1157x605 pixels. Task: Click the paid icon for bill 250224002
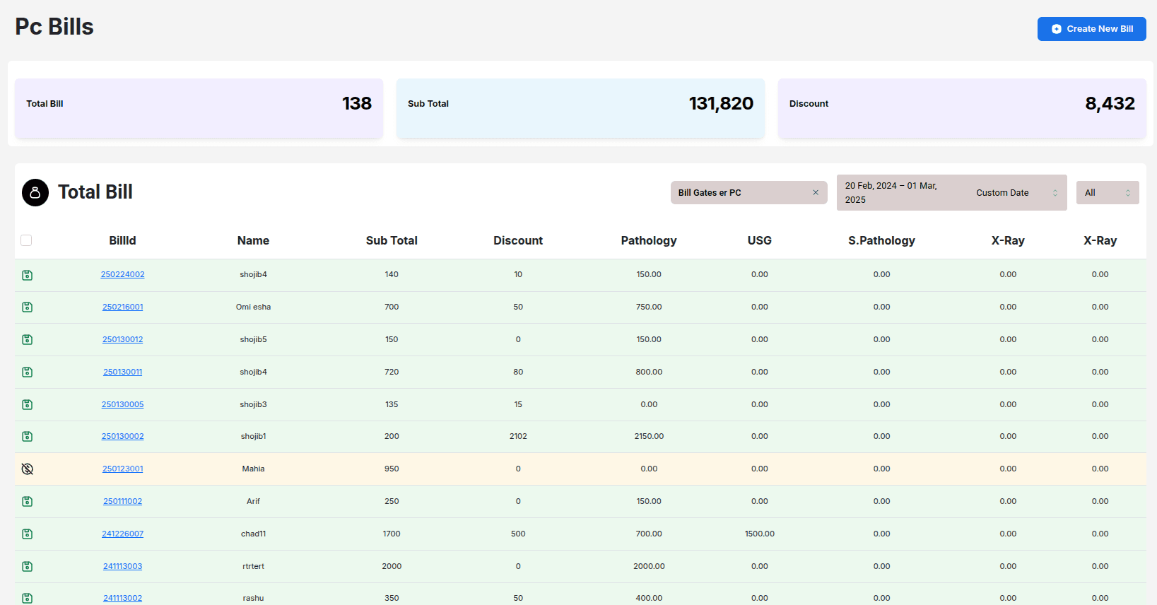click(x=28, y=275)
